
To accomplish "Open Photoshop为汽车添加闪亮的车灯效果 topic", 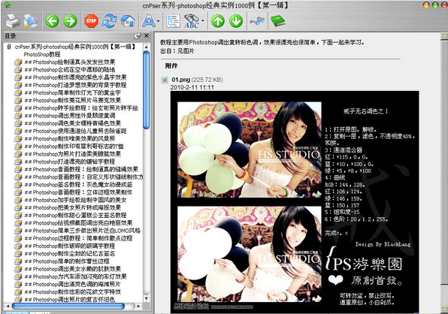I will click(x=75, y=277).
